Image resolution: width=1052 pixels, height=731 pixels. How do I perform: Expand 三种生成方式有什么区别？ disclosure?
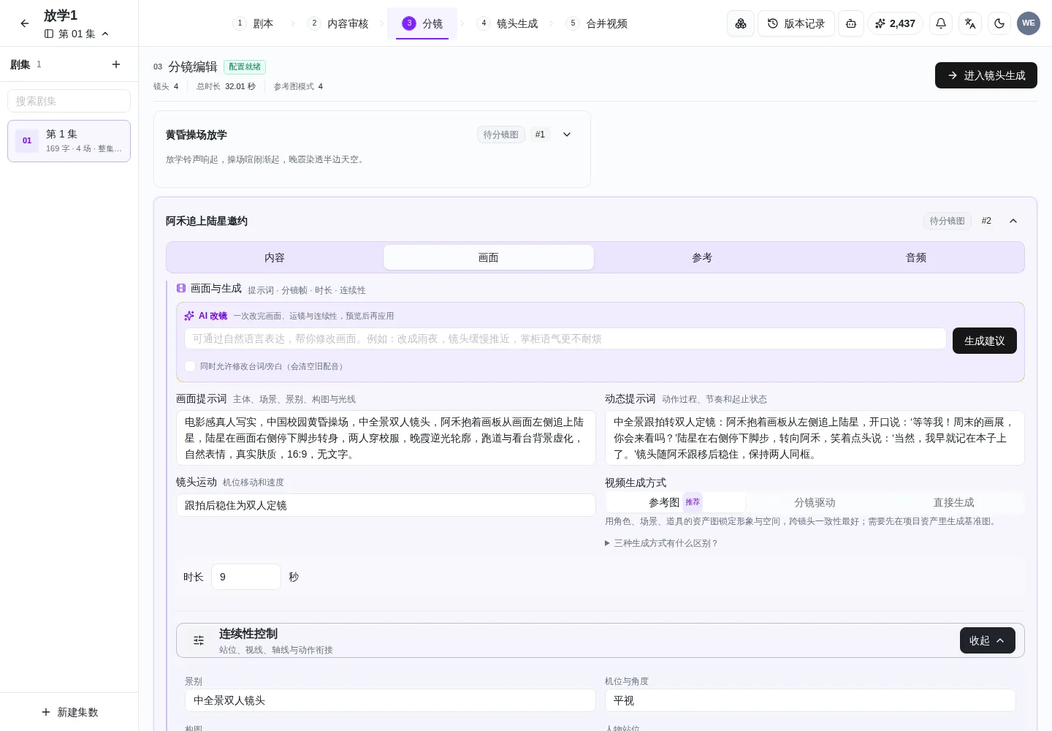(x=662, y=543)
